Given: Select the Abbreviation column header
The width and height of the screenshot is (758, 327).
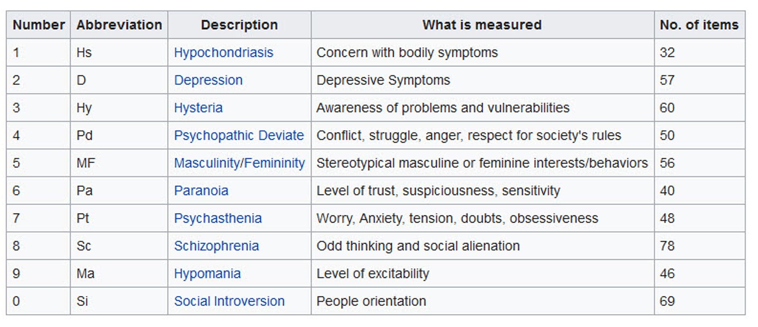Looking at the screenshot, I should point(119,25).
